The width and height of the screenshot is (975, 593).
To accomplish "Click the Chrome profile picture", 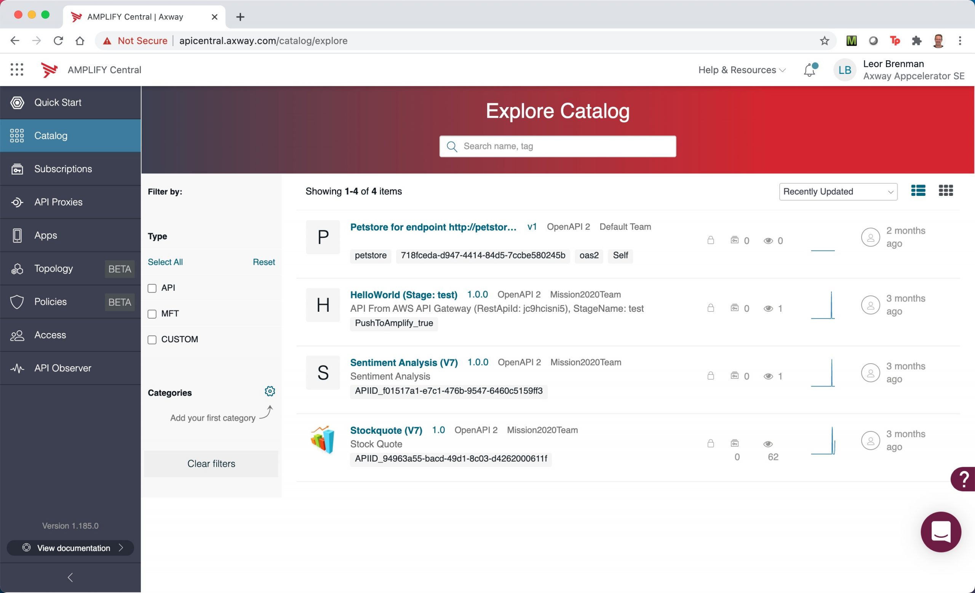I will point(938,41).
